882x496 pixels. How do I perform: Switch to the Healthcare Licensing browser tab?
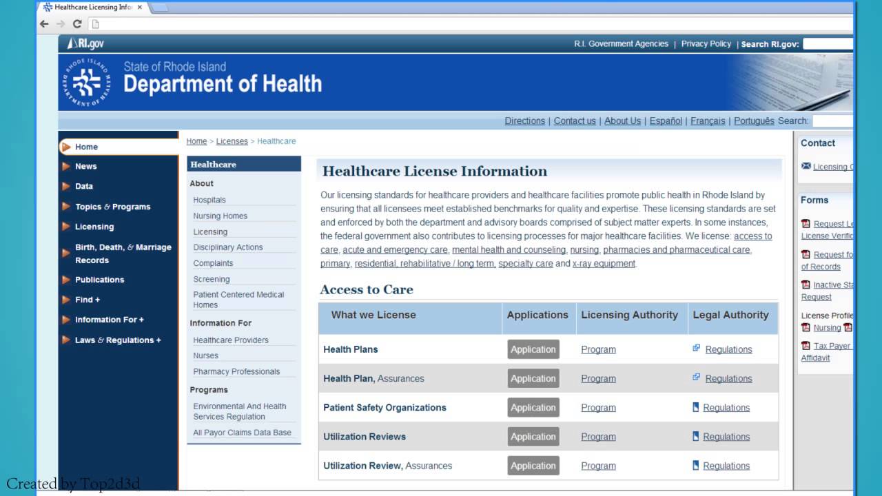[x=92, y=8]
